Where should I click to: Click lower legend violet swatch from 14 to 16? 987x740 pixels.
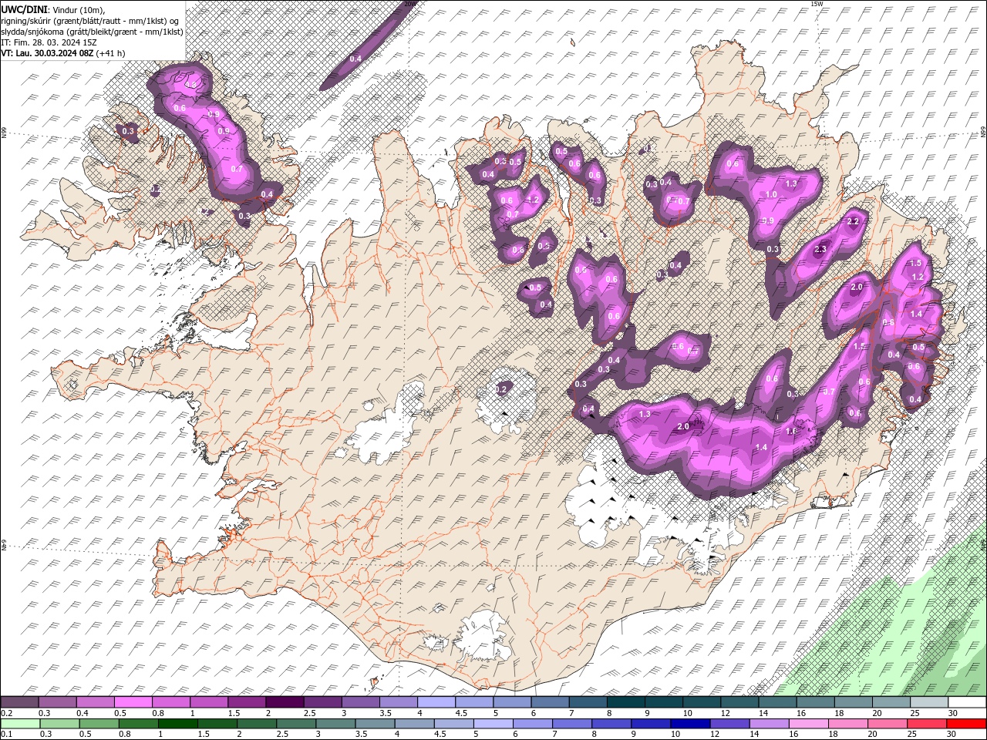click(769, 724)
